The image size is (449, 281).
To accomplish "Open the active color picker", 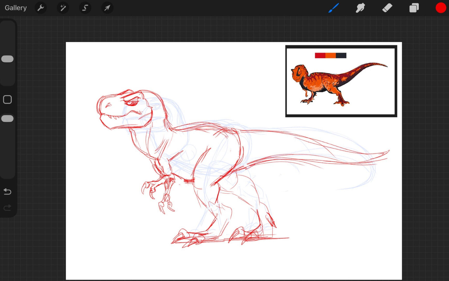I will pos(440,8).
